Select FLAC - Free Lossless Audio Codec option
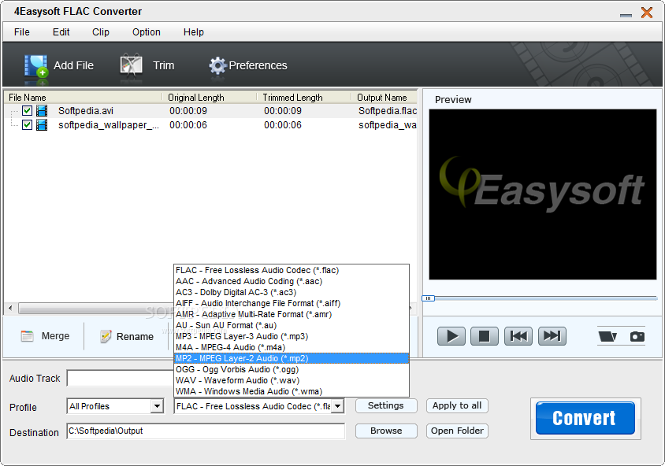The height and width of the screenshot is (466, 665). click(x=292, y=270)
